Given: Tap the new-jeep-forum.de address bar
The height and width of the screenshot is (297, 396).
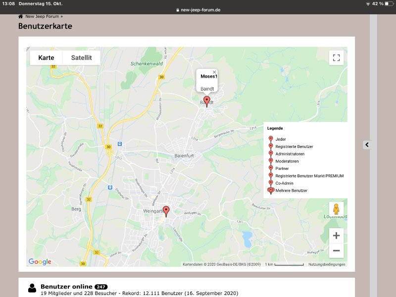Looking at the screenshot, I should click(x=198, y=10).
